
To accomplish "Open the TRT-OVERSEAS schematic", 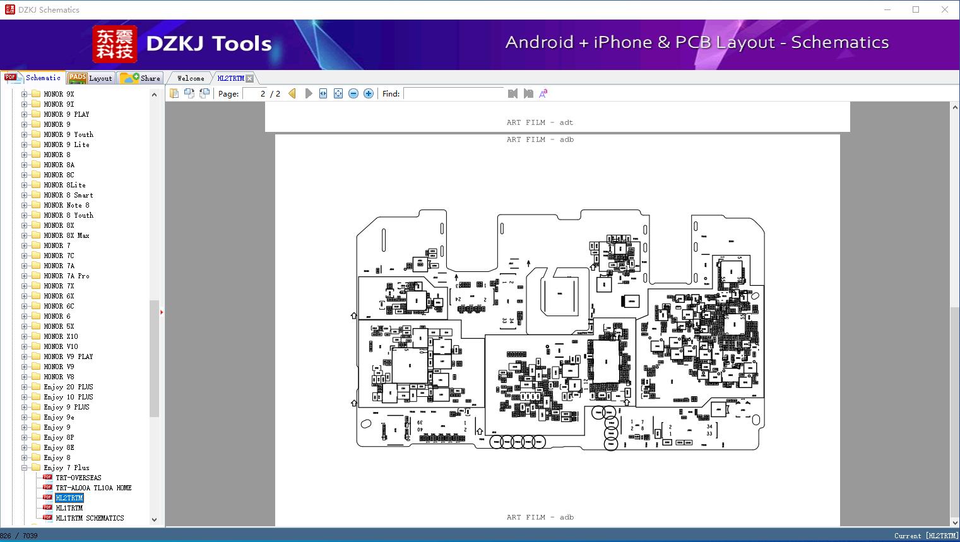I will pos(78,478).
